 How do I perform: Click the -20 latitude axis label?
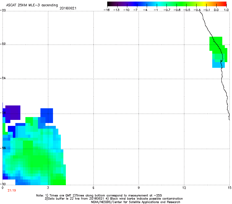pyautogui.click(x=3, y=10)
